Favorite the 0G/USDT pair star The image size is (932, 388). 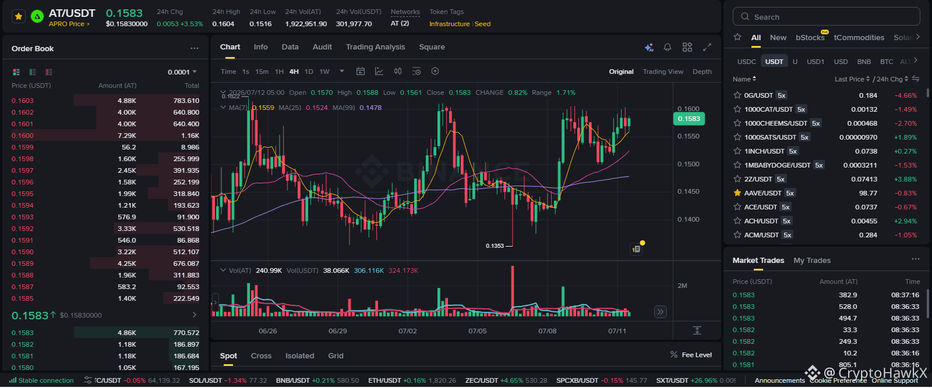(737, 95)
